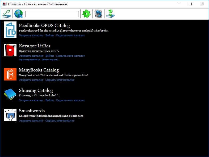Close the FBReader window

click(203, 4)
